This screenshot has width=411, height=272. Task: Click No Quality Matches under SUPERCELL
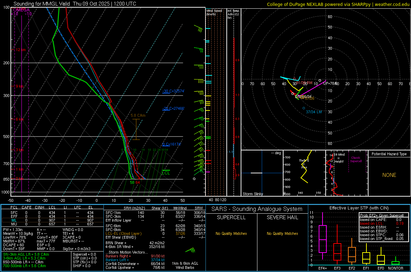tap(231, 233)
